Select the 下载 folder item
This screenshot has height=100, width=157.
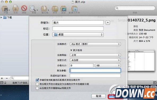(x=8, y=17)
